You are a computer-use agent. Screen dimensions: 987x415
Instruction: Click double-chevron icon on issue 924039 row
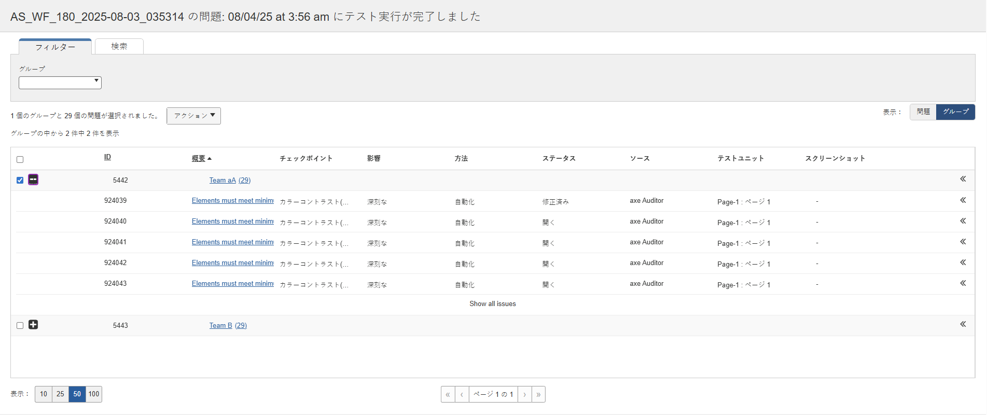click(963, 200)
